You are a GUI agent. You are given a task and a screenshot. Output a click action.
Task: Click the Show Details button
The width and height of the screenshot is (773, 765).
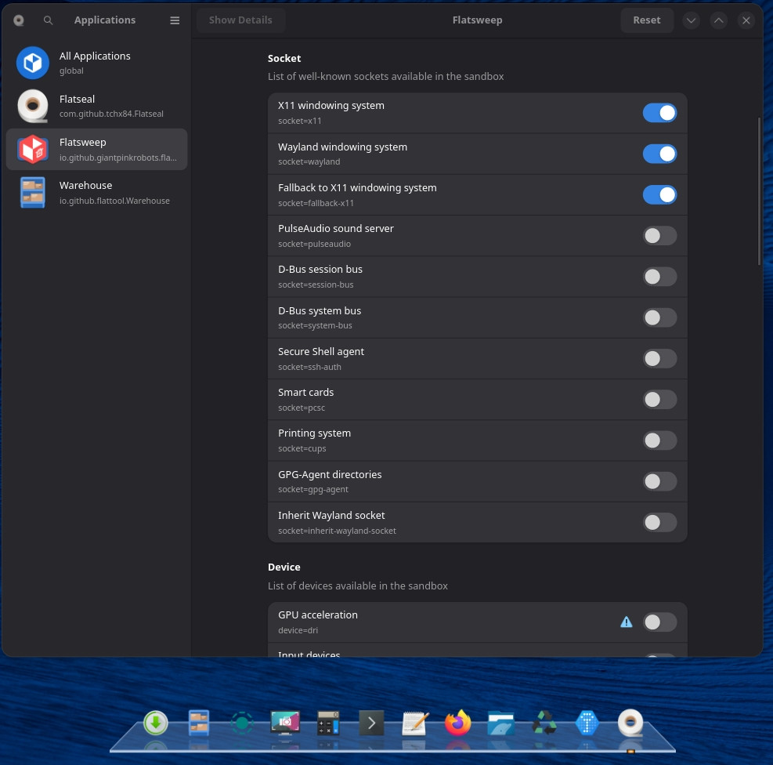click(240, 20)
